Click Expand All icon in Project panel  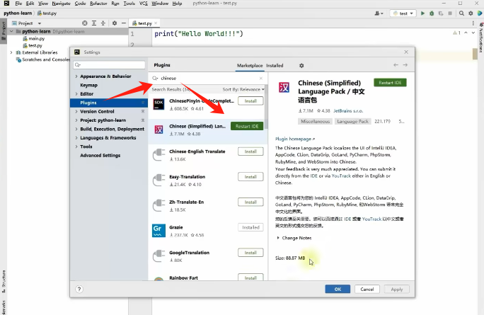pyautogui.click(x=94, y=23)
